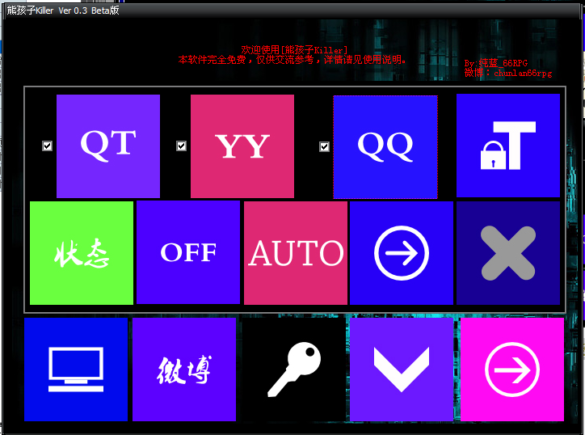Click the padlock T tile

(508, 146)
